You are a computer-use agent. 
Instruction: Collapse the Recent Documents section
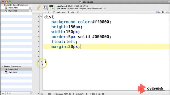(2, 66)
